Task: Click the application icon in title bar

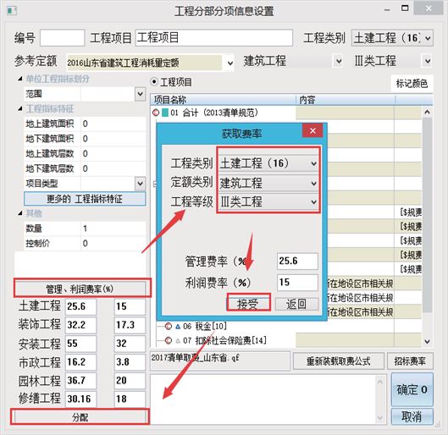Action: tap(12, 11)
